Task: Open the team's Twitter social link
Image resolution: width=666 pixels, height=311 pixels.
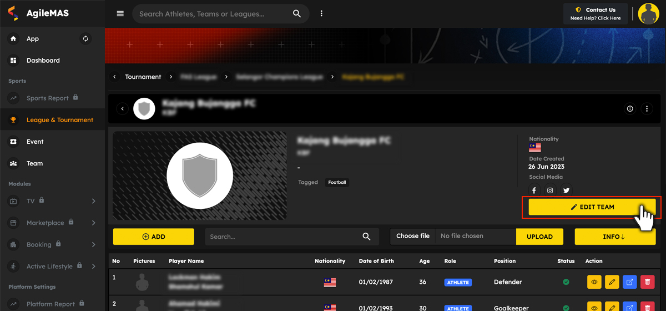Action: [566, 190]
